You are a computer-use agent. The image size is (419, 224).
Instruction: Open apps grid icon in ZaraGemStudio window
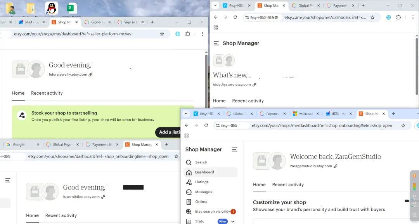(187, 135)
